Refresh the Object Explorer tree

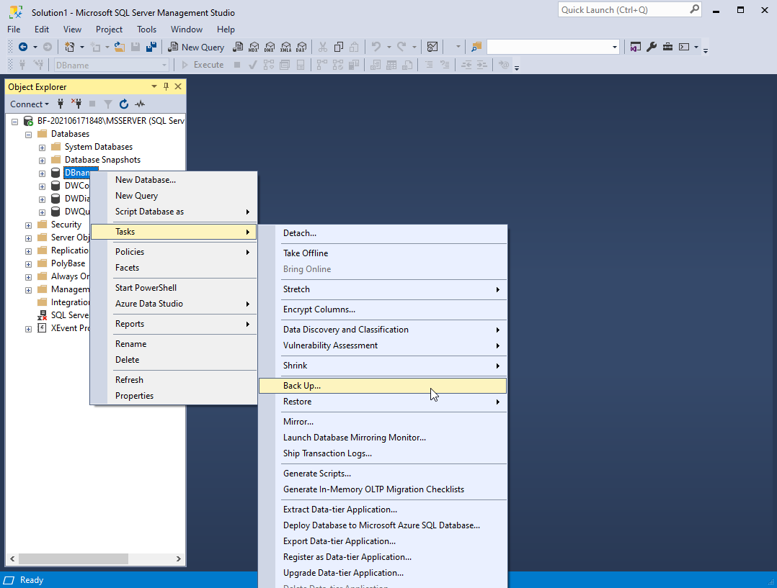(124, 104)
